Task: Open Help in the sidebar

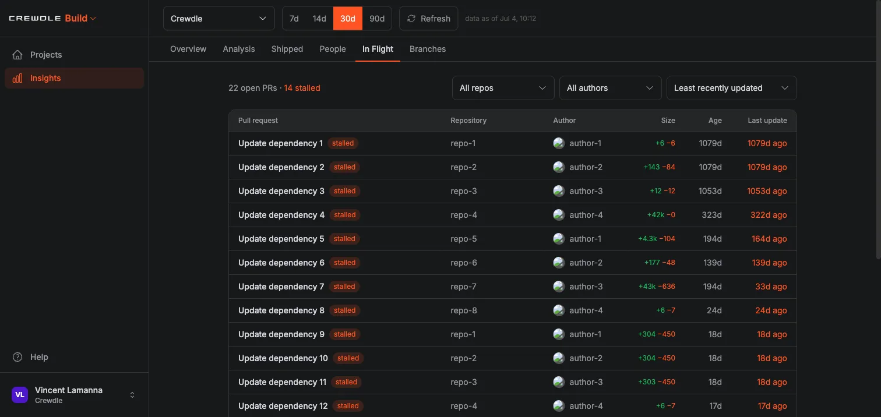Action: 74,357
